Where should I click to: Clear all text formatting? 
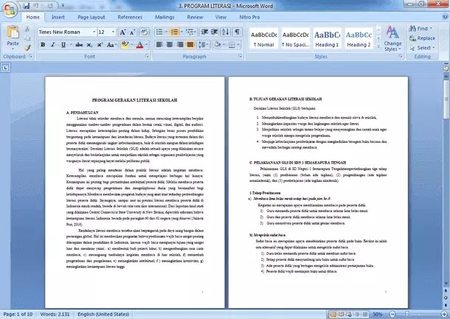pyautogui.click(x=144, y=32)
